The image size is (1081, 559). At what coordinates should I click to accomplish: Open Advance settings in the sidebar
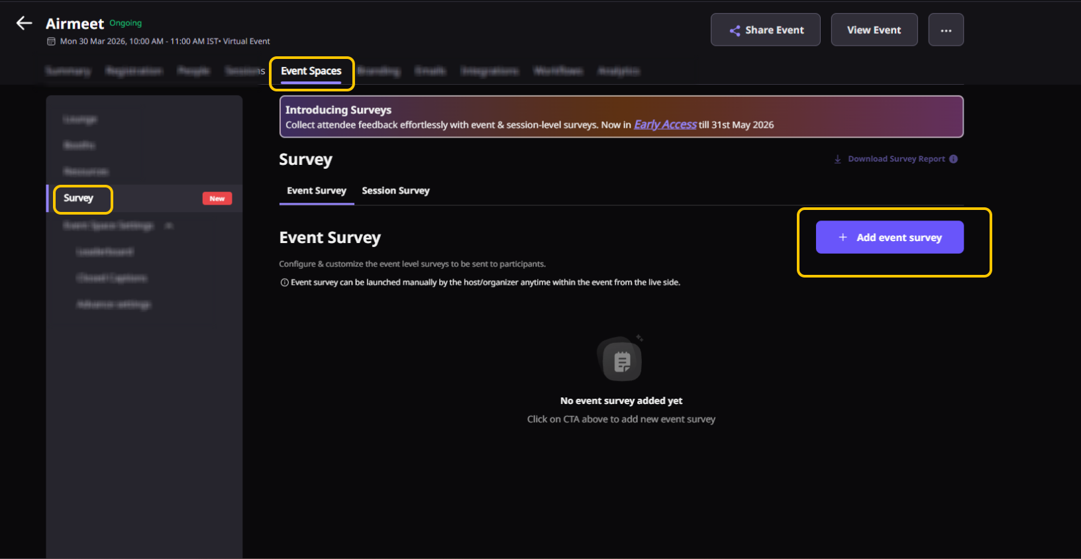[114, 305]
